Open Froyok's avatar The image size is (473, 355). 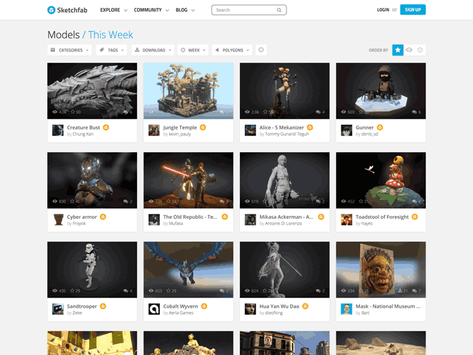(x=58, y=219)
